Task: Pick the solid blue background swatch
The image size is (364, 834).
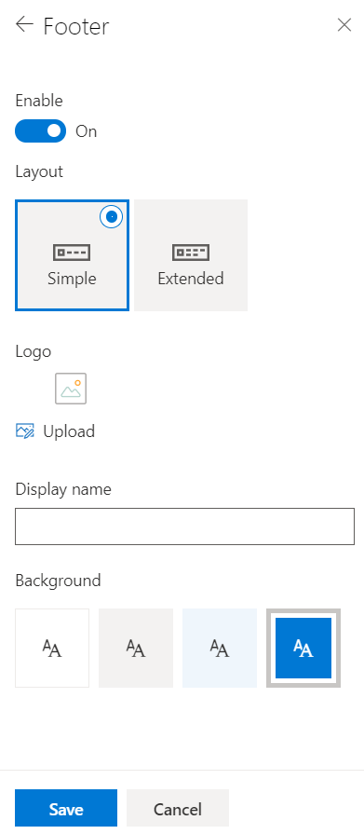Action: tap(303, 648)
